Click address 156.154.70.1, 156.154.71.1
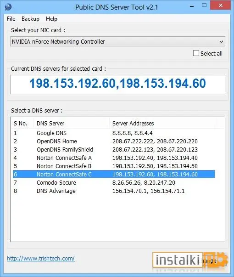 click(x=148, y=191)
